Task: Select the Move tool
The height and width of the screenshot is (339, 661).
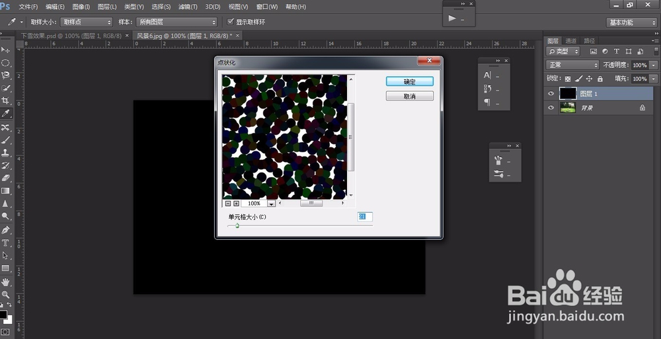Action: point(5,50)
